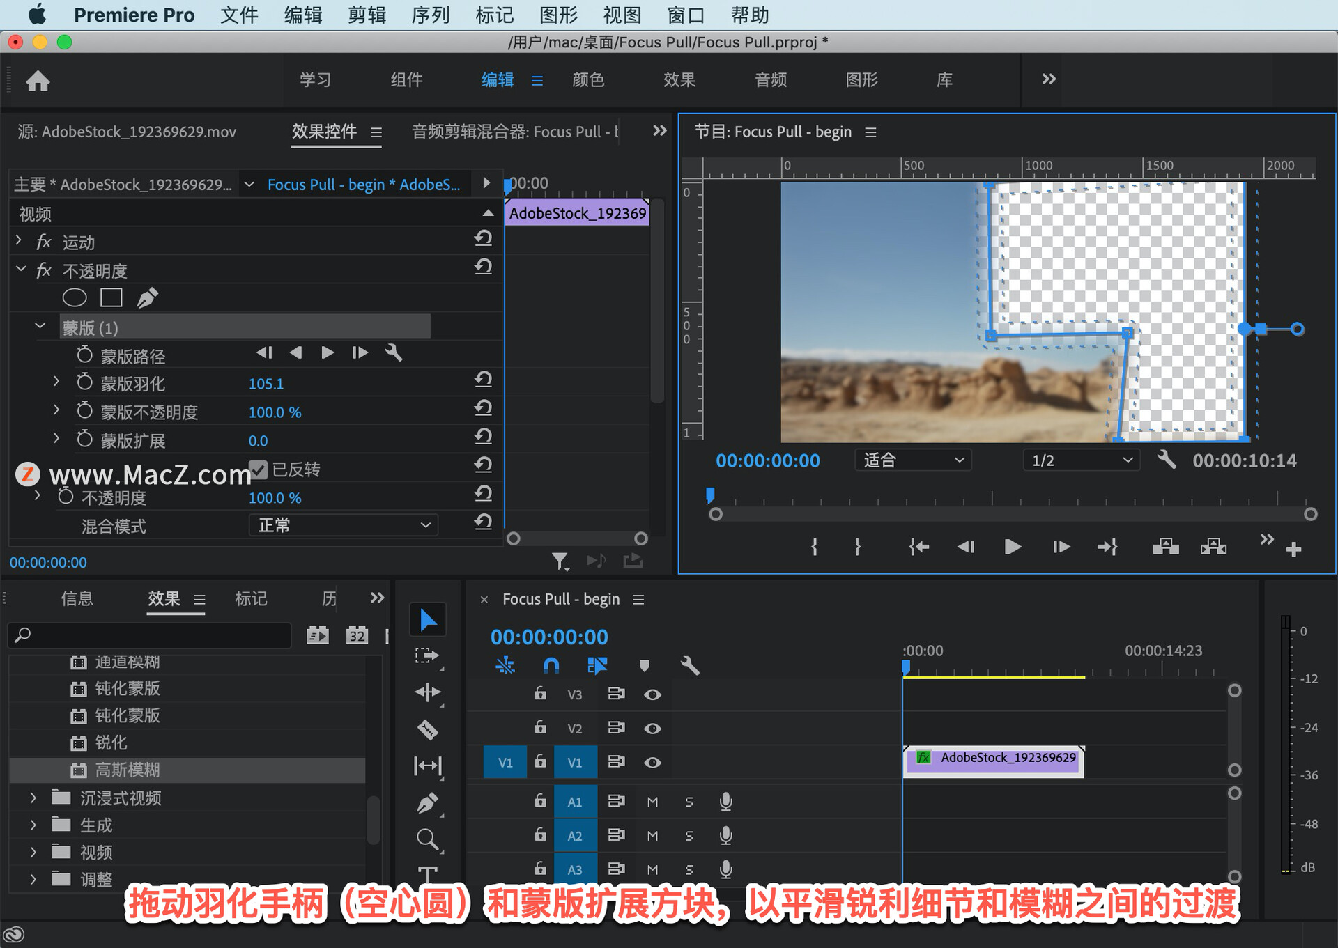Open the 序列 menu in menu bar

[x=430, y=15]
